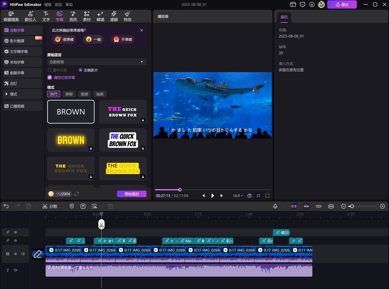
Task: Take a snapshot with the camera icon
Action: click(x=250, y=196)
